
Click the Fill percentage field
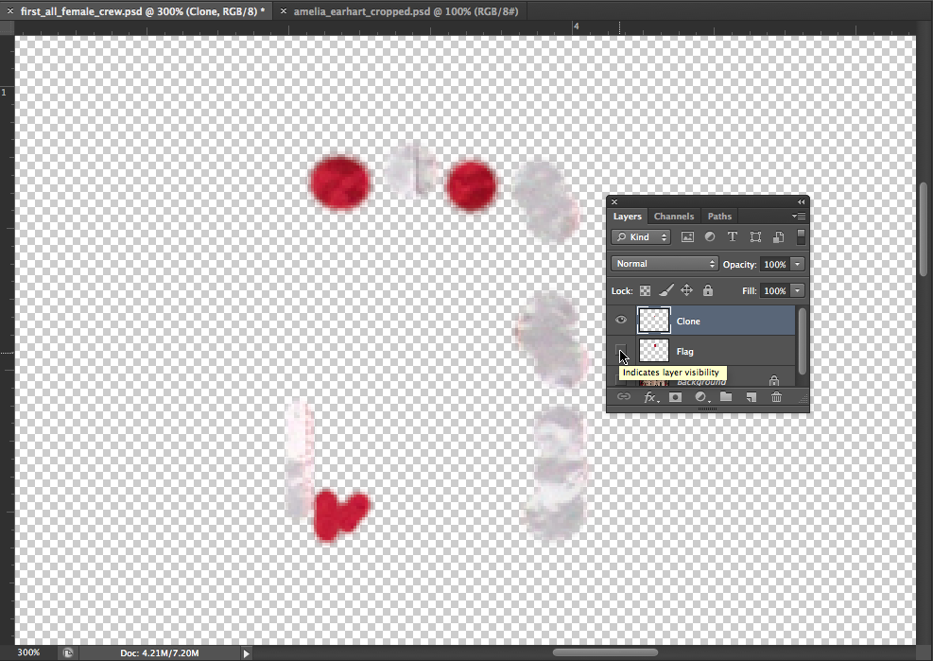pos(774,291)
